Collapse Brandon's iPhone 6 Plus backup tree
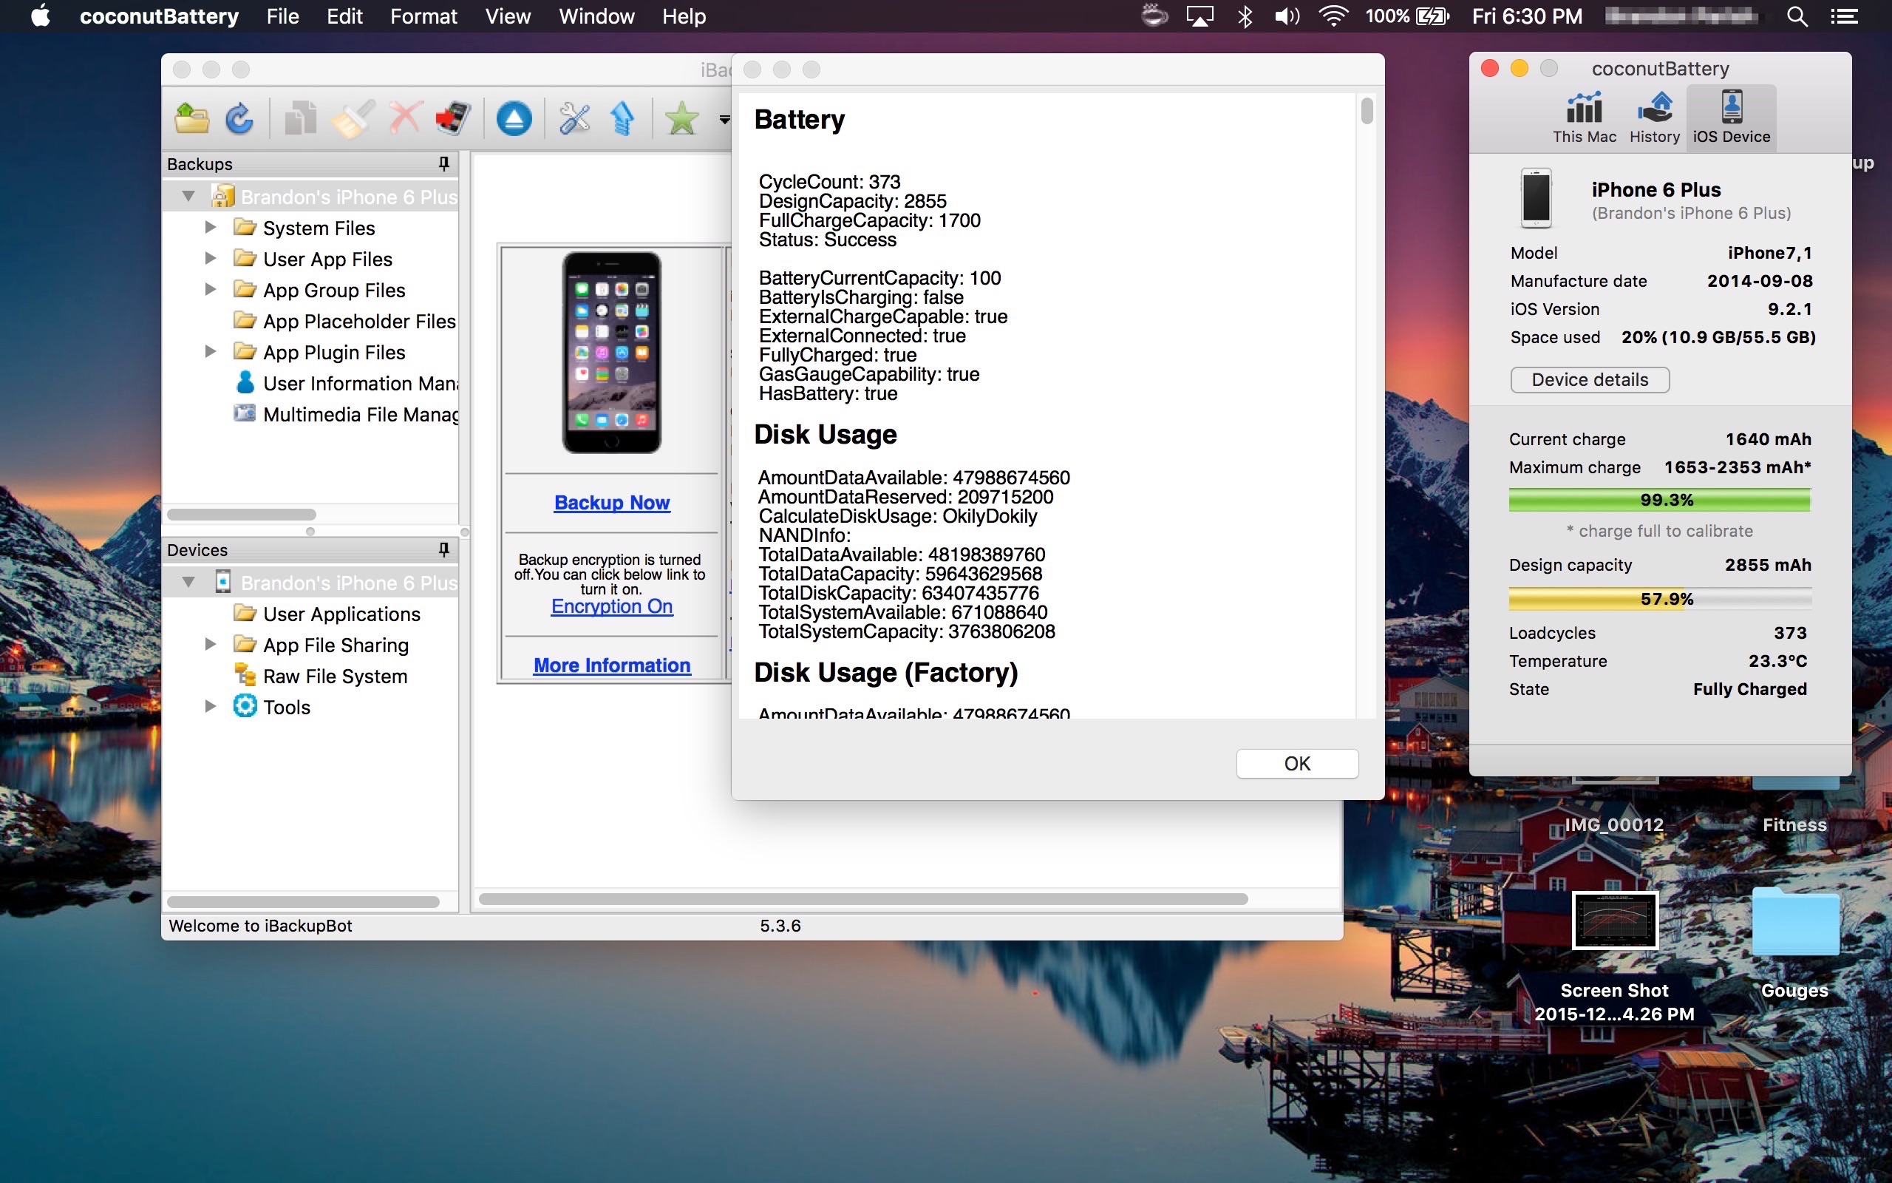This screenshot has height=1183, width=1892. [188, 197]
